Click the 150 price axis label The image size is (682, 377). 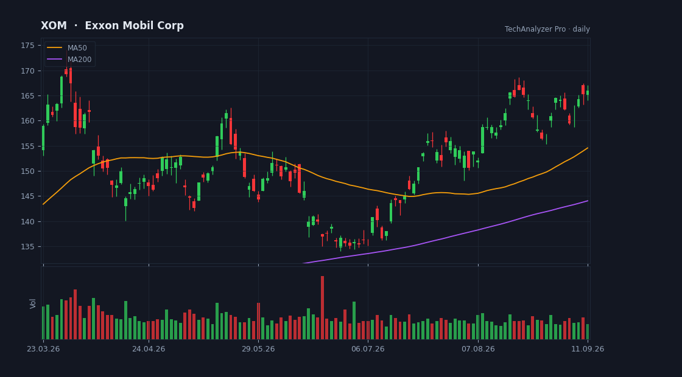tap(27, 171)
